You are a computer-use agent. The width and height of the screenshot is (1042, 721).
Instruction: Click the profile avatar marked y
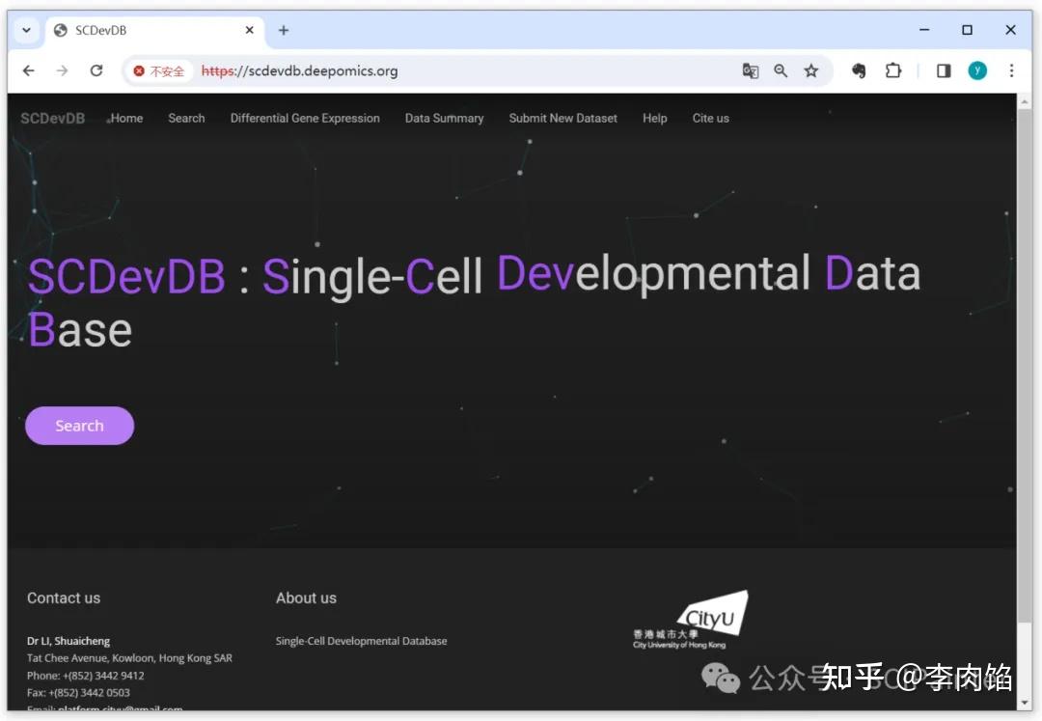tap(977, 70)
